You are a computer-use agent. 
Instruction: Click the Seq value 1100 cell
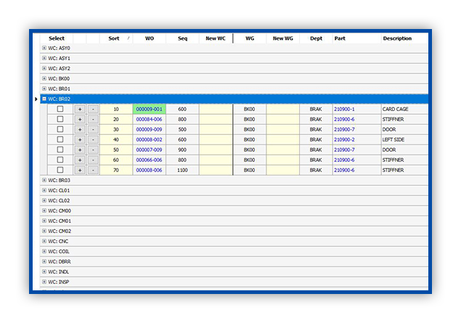[182, 170]
